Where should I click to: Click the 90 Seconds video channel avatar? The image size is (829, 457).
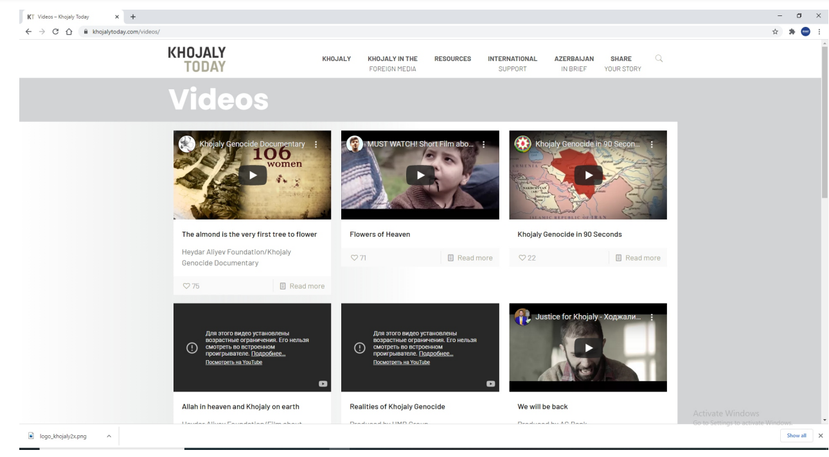523,144
